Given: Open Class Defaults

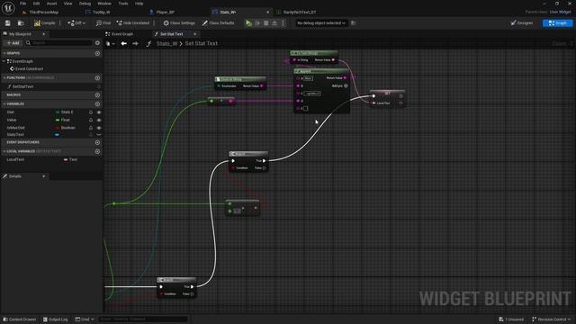Looking at the screenshot, I should 218,23.
